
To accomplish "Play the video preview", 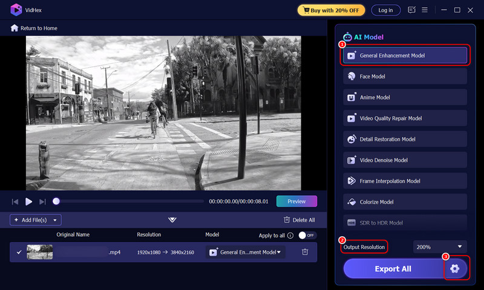I will point(28,201).
